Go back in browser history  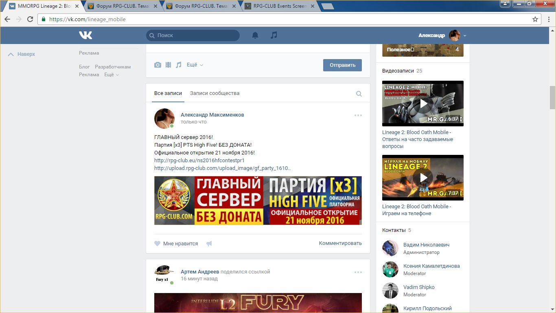tap(7, 19)
